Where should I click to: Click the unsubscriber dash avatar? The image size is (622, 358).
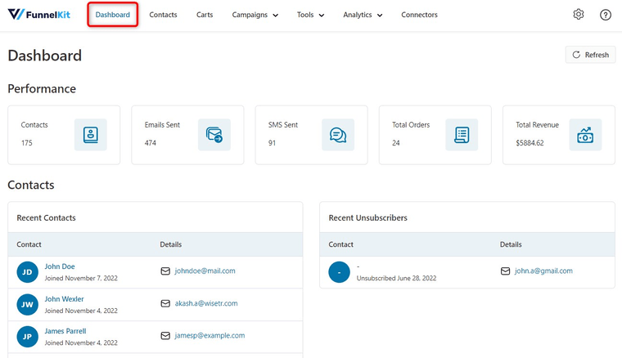point(339,272)
